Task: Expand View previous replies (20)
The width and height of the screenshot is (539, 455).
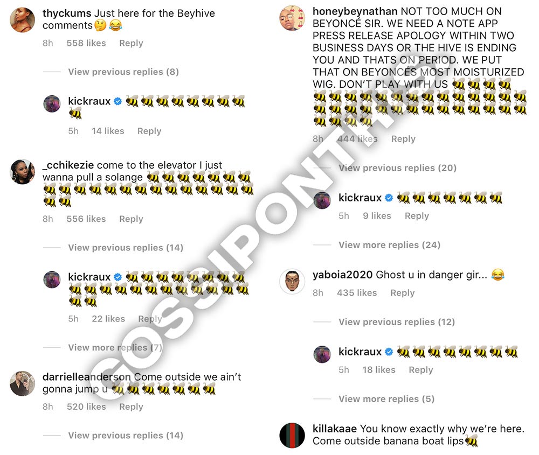Action: 397,168
